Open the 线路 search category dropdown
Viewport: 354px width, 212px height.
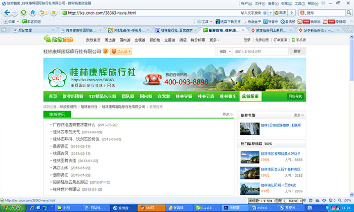click(x=225, y=51)
